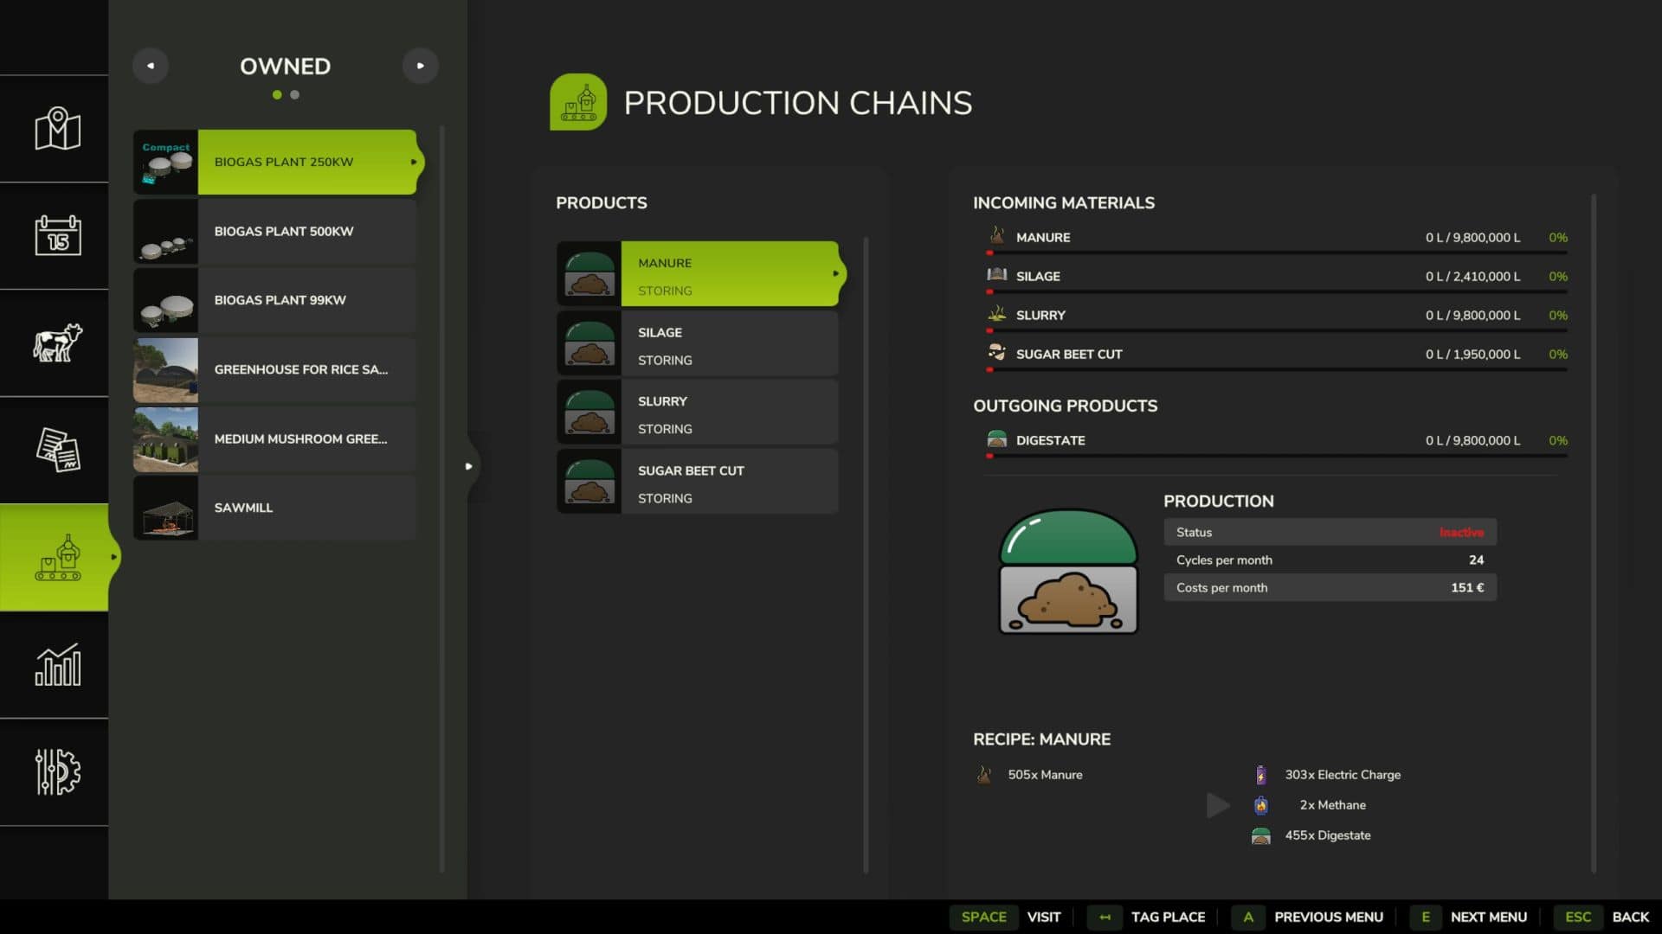
Task: Choose the Silage product entry
Action: click(x=698, y=343)
